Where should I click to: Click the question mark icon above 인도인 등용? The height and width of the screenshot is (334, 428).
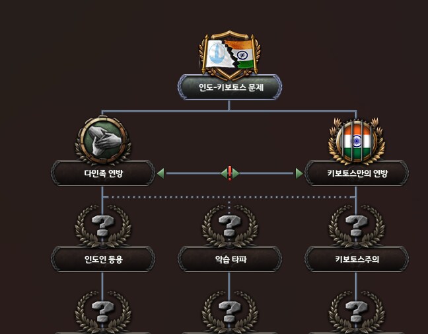103,226
